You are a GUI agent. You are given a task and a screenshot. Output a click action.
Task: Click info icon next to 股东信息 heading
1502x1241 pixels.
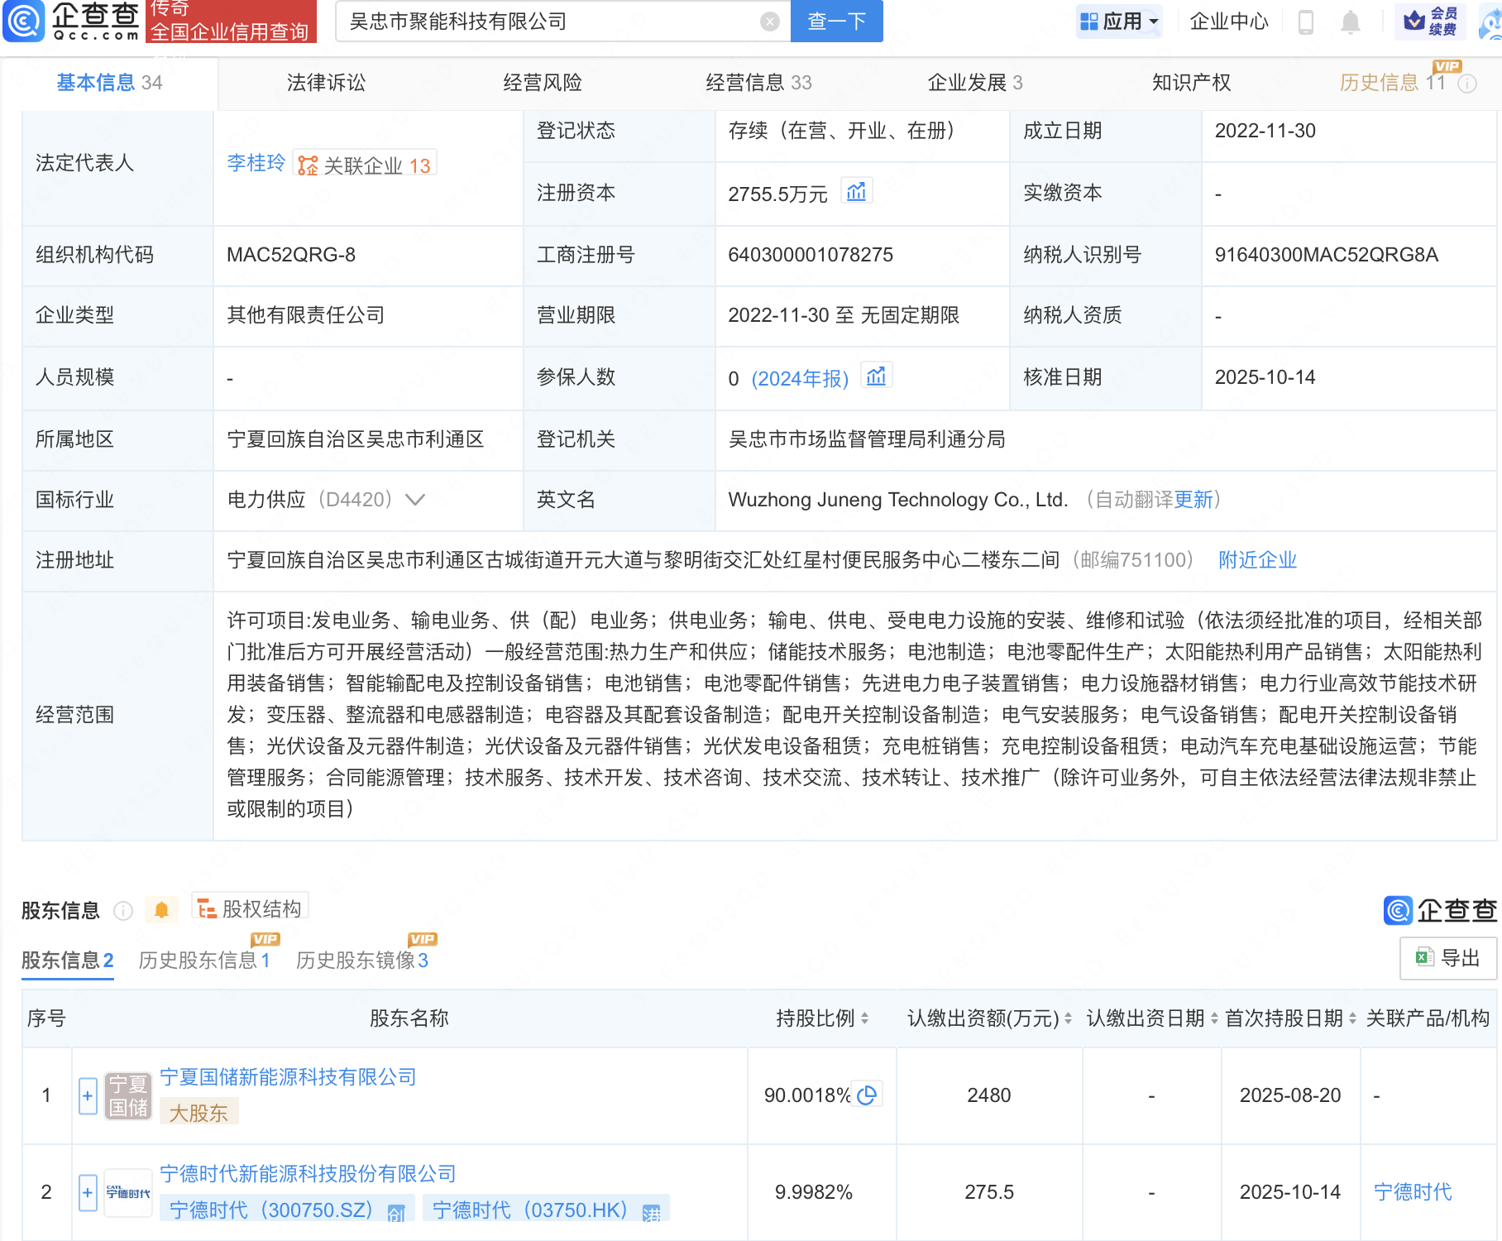tap(123, 911)
